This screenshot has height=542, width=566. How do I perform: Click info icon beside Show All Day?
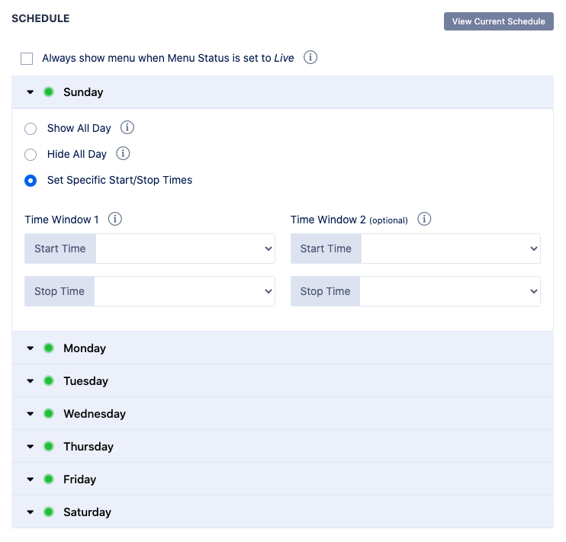[x=127, y=127]
